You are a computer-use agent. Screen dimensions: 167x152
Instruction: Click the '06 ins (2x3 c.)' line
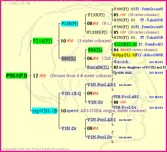(x=102, y=58)
